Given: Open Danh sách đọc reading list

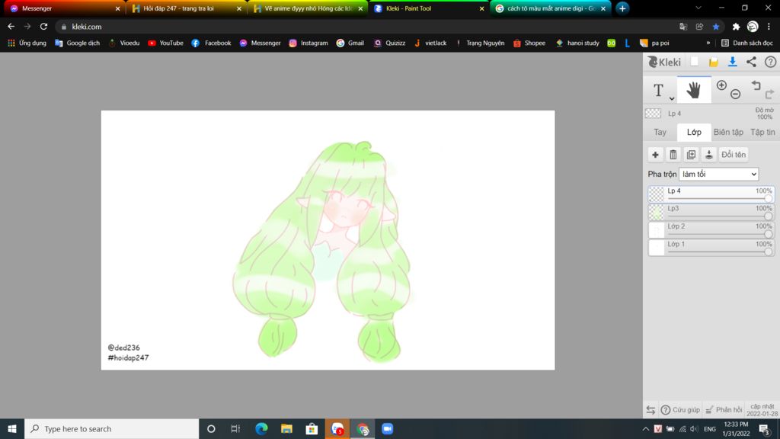Looking at the screenshot, I should (747, 43).
